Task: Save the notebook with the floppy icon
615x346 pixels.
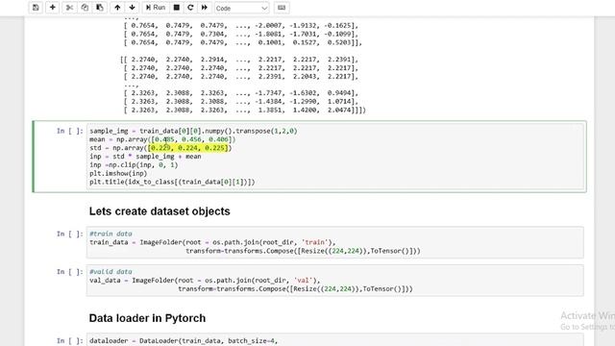Action: pos(36,8)
